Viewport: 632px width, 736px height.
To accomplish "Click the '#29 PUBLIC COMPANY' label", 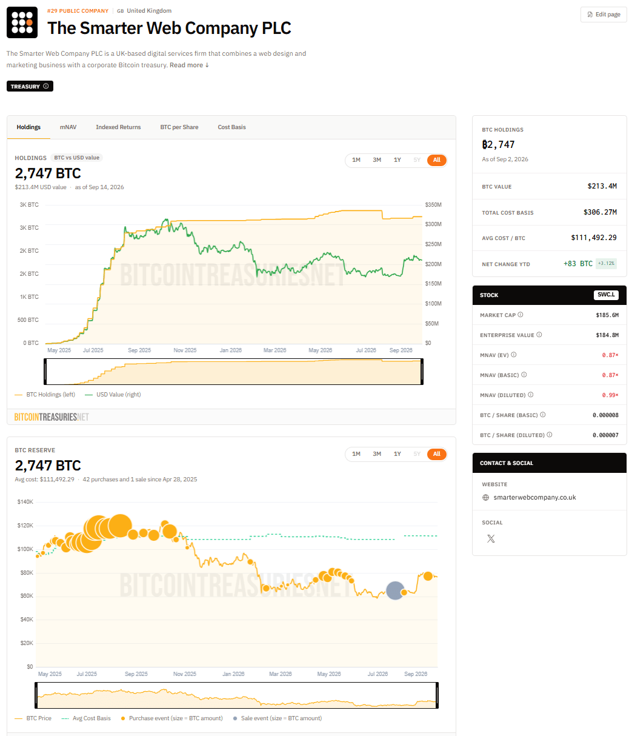I will (x=78, y=11).
